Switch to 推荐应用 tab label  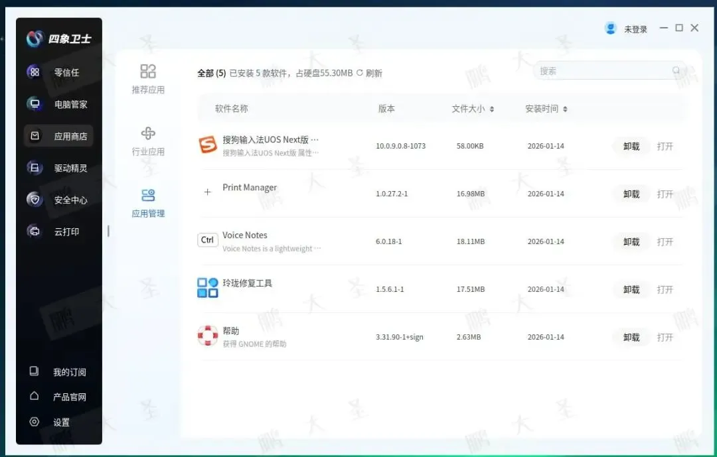point(148,90)
